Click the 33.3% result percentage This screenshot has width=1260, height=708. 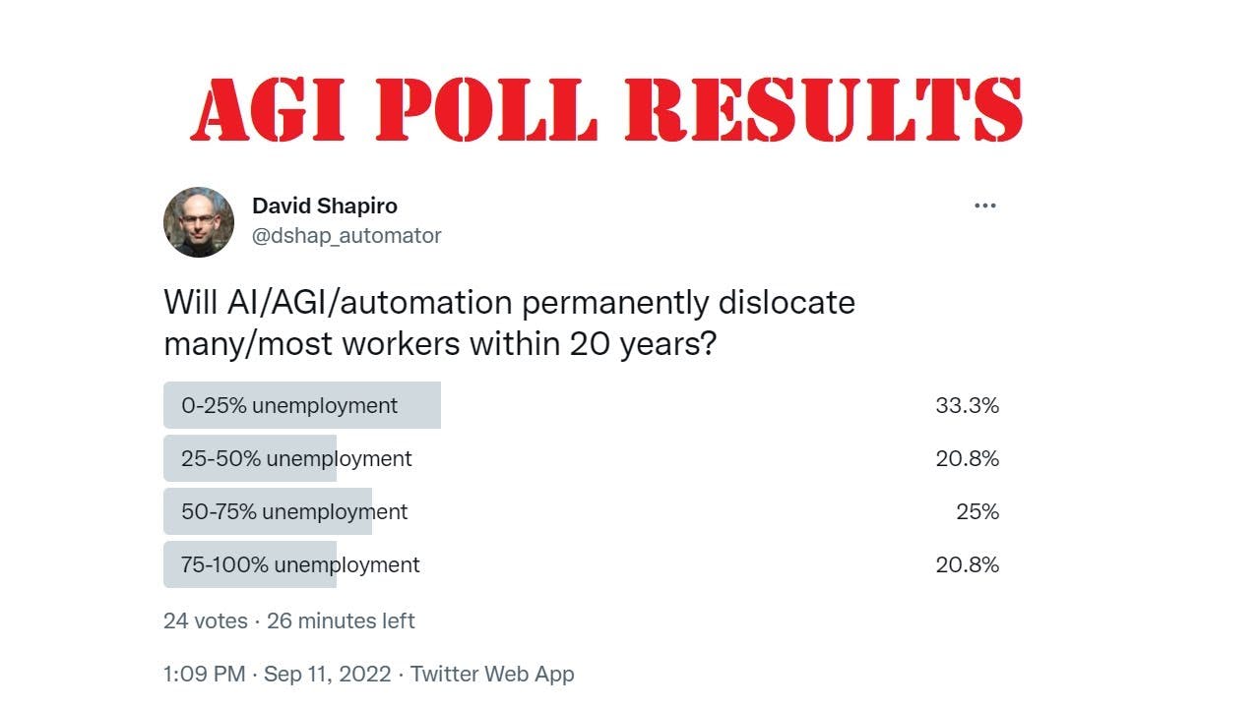pyautogui.click(x=968, y=403)
